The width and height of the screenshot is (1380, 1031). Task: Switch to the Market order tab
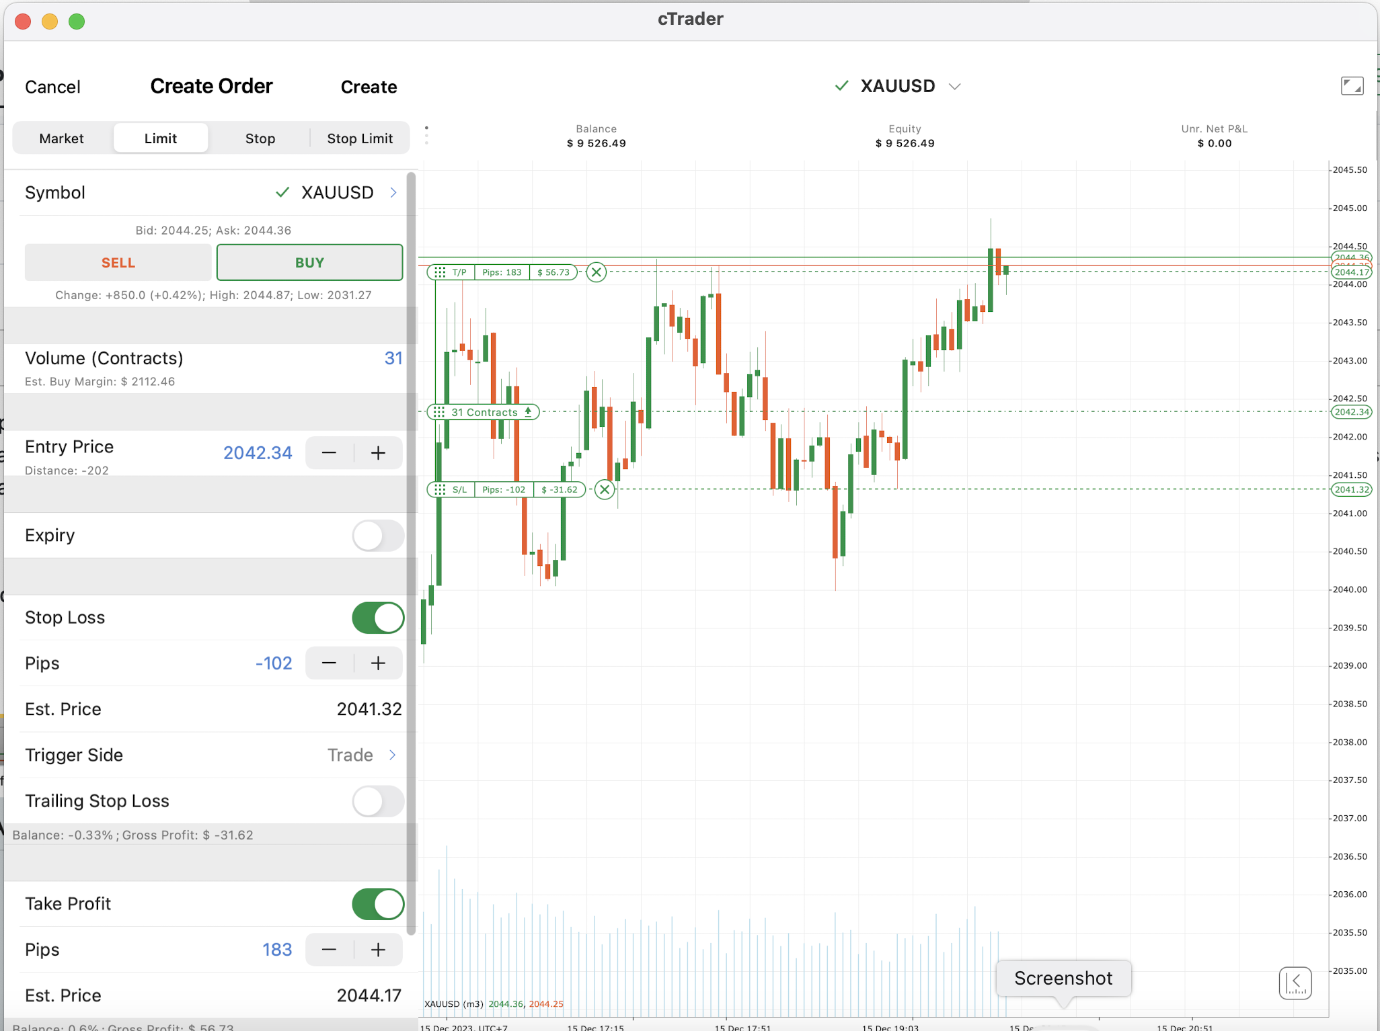click(62, 138)
